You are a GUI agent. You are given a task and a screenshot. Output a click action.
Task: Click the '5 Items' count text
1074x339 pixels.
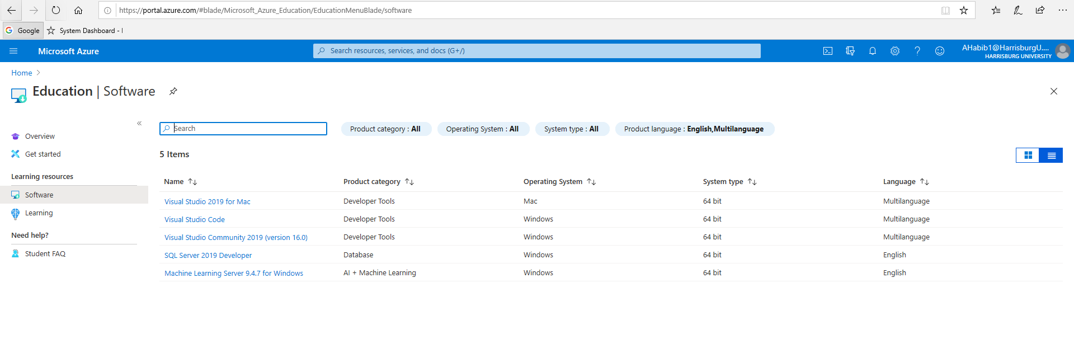coord(175,154)
